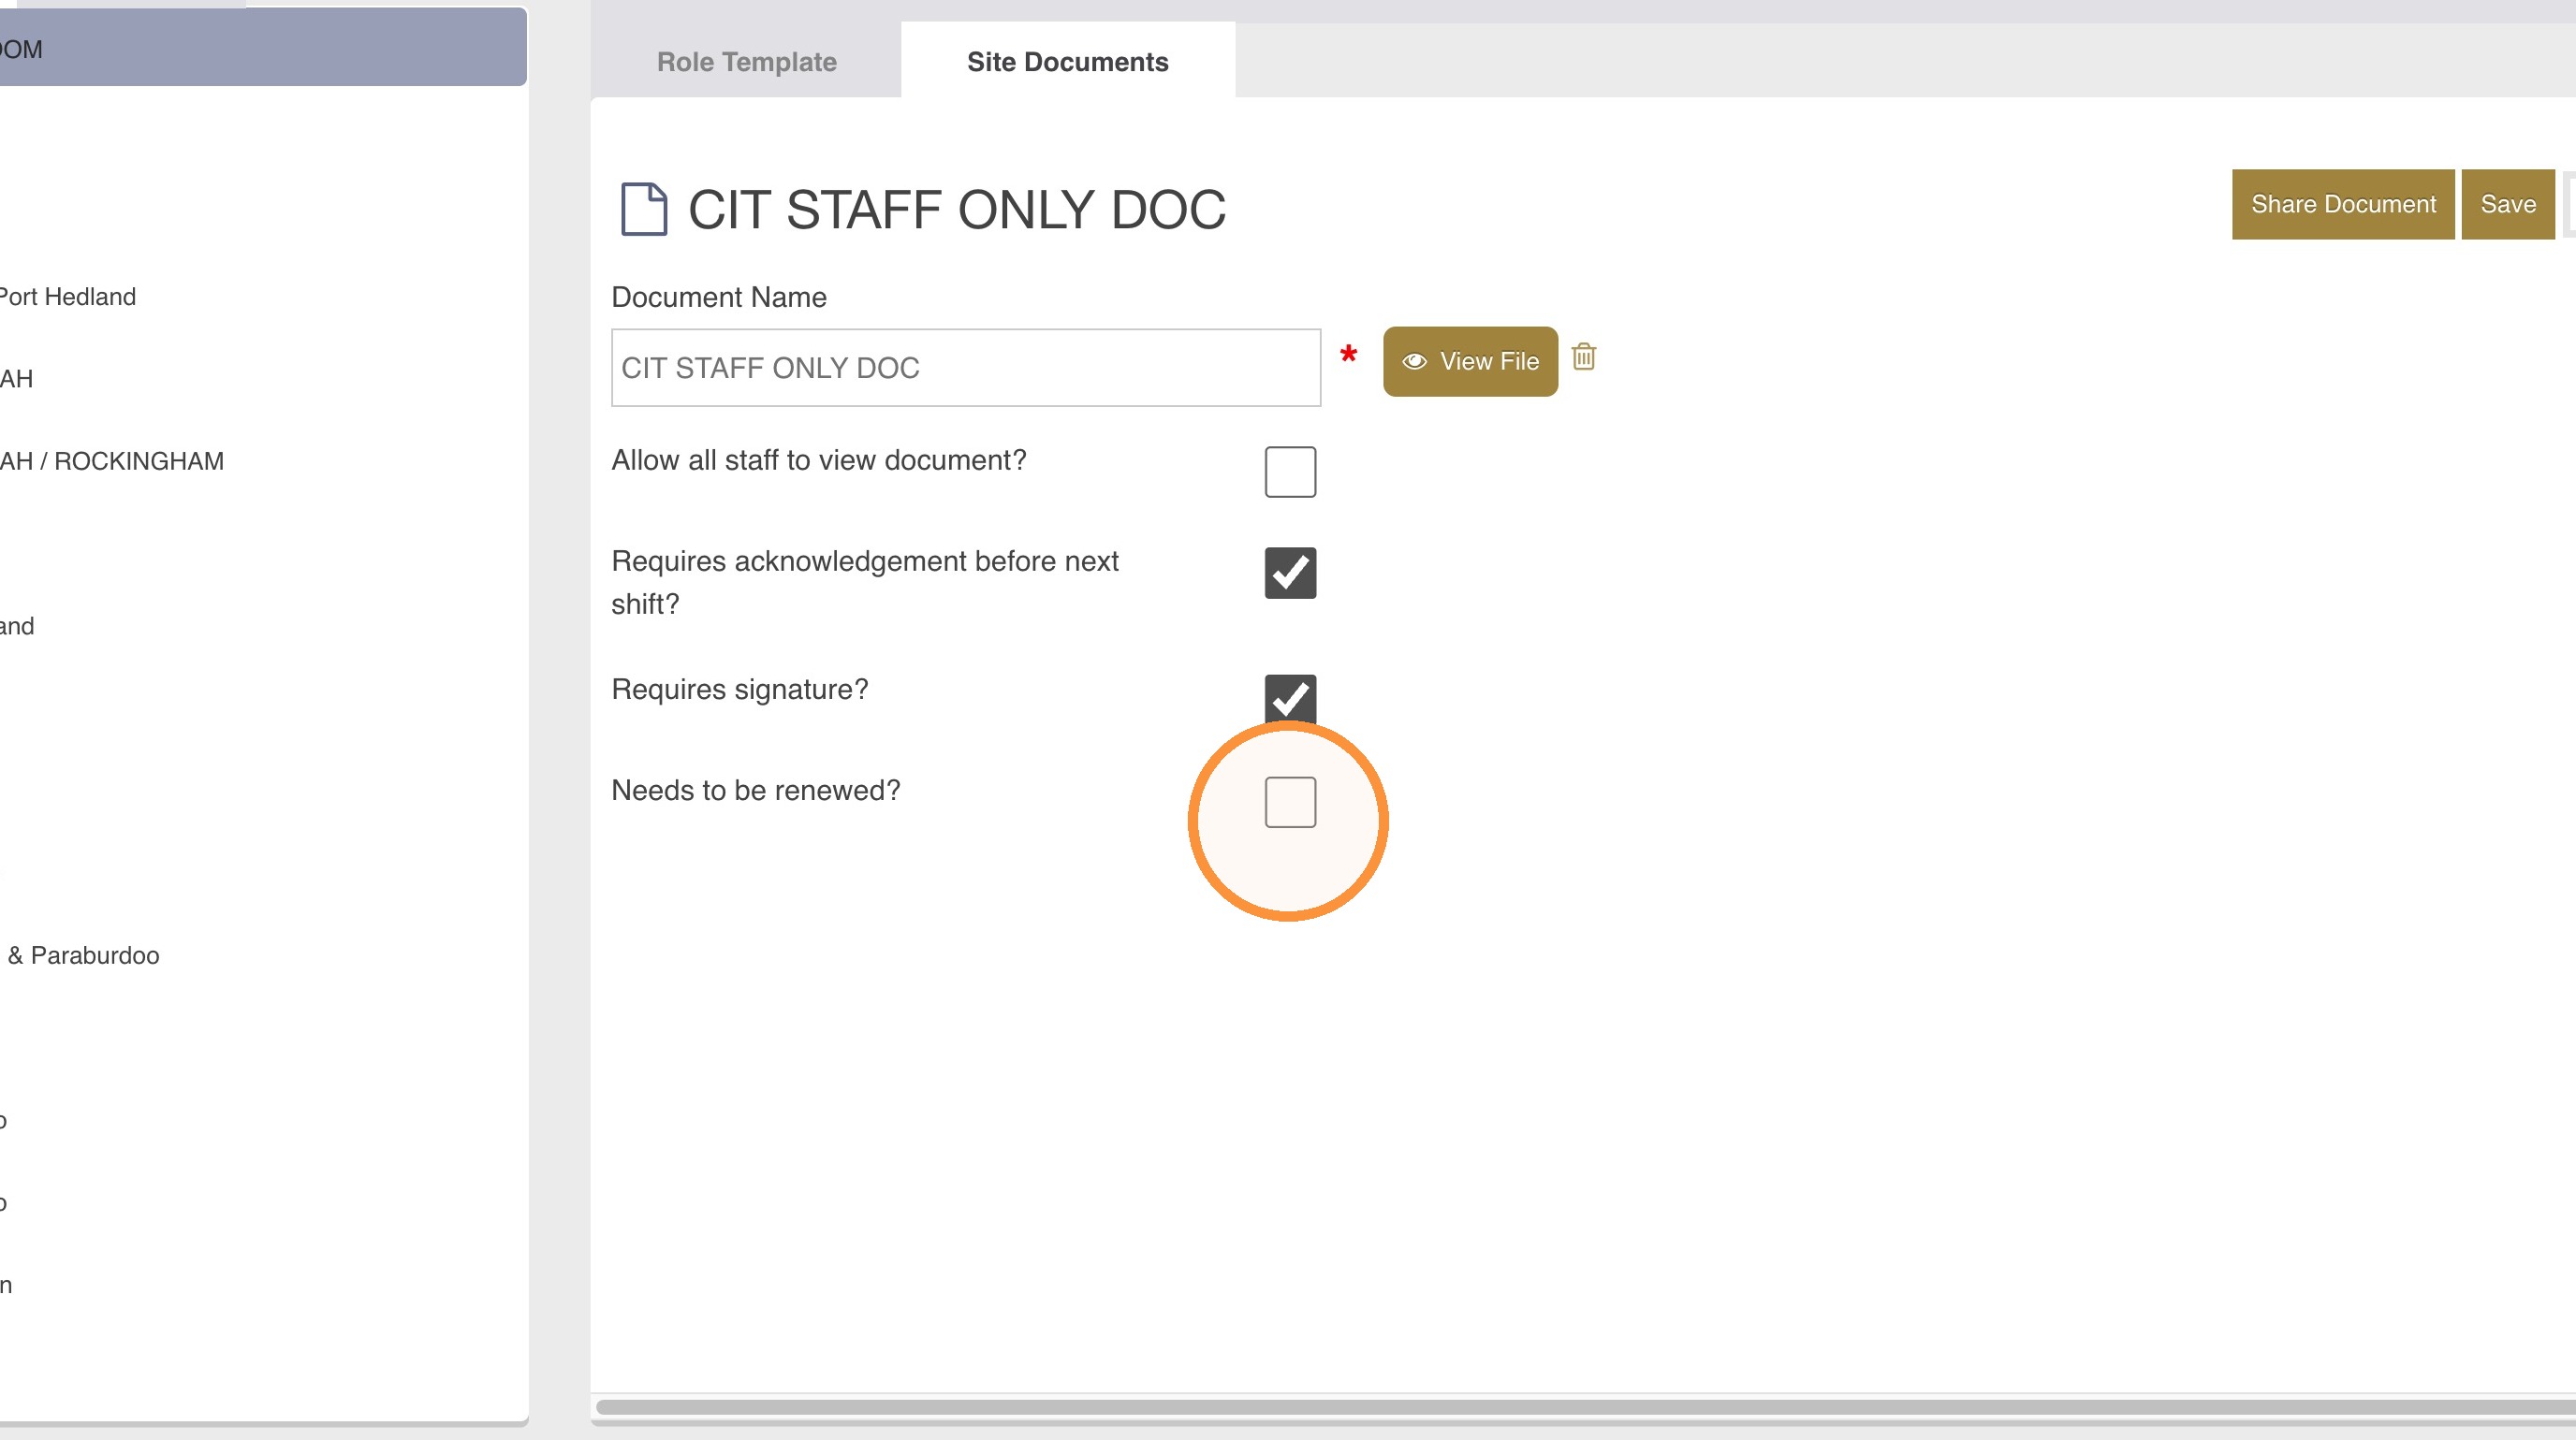Save the document settings
The width and height of the screenshot is (2576, 1440).
coord(2508,204)
